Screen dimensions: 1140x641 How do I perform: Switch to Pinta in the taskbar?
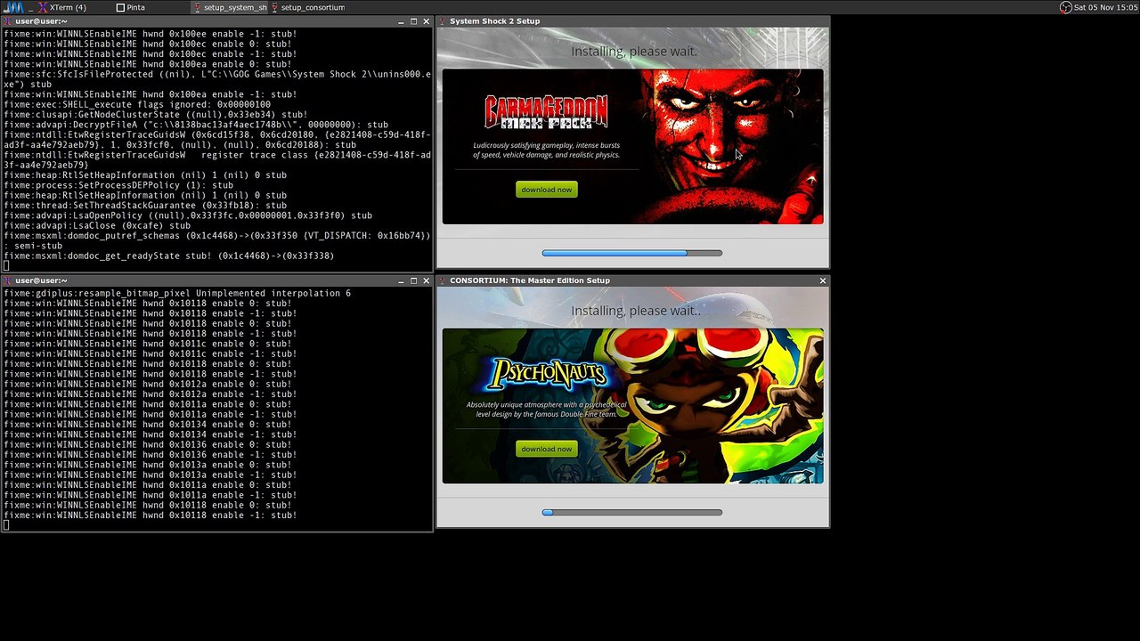[x=130, y=7]
